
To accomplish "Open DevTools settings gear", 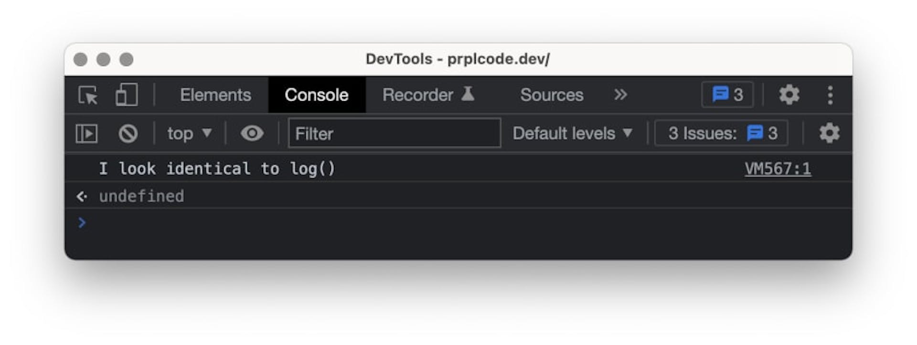I will [789, 94].
